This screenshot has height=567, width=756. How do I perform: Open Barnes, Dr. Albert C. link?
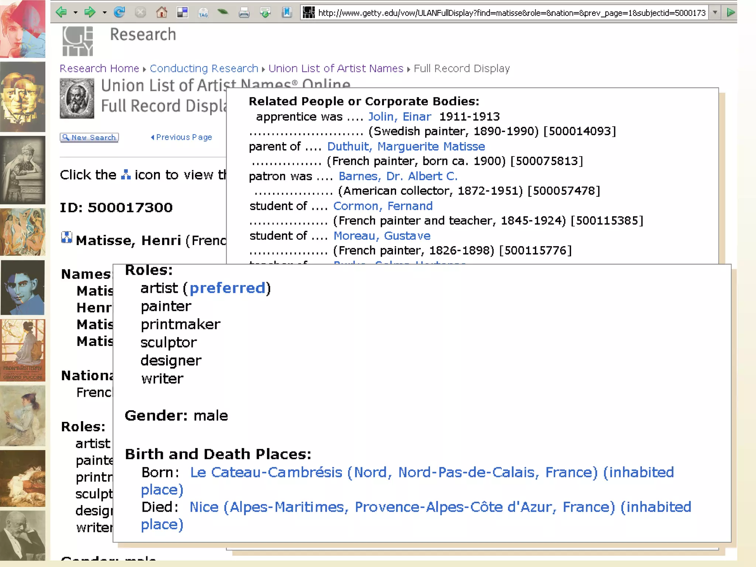[398, 176]
